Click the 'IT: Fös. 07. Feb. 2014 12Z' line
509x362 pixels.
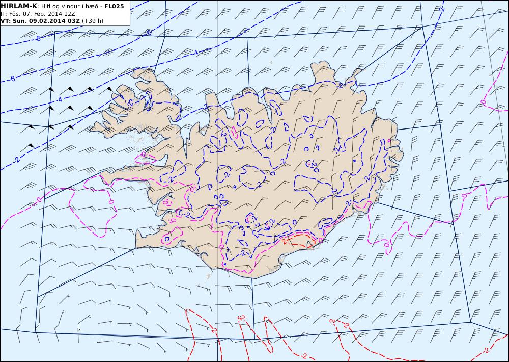point(38,14)
